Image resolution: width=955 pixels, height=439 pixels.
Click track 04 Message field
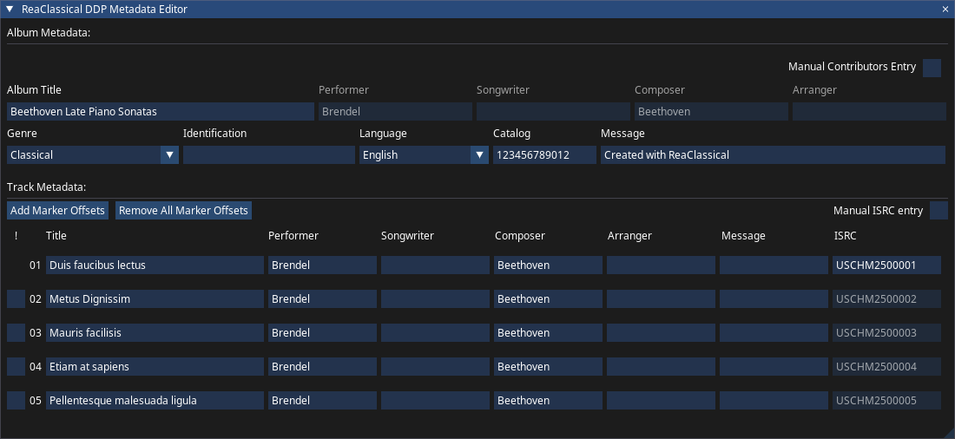pos(774,366)
